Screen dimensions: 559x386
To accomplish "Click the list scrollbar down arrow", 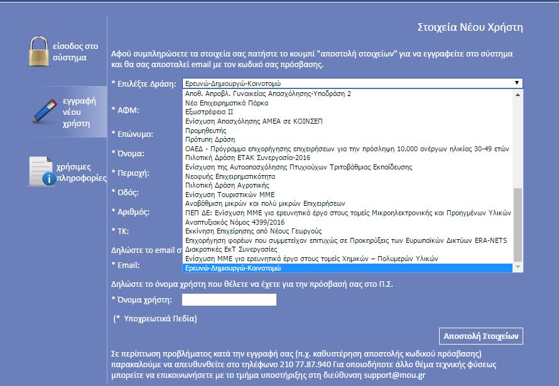I will [x=518, y=267].
